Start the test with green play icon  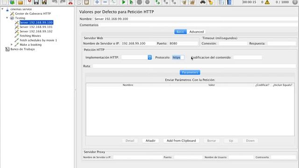click(x=123, y=2)
